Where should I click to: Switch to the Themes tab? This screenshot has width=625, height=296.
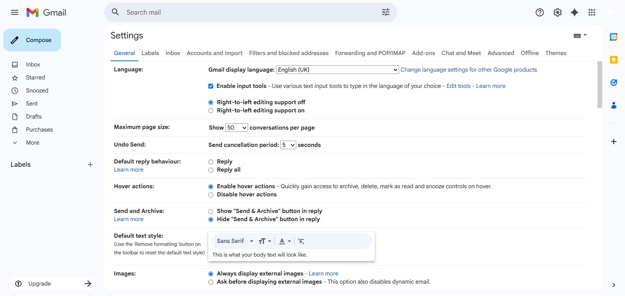pyautogui.click(x=556, y=53)
